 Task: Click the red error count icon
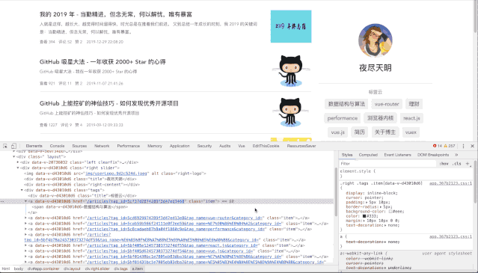coord(435,146)
